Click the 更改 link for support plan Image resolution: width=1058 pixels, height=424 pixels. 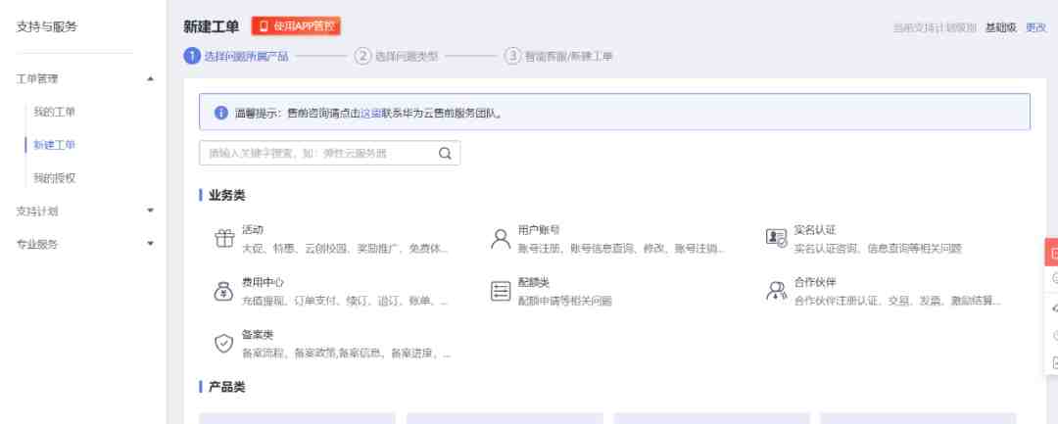(1035, 27)
